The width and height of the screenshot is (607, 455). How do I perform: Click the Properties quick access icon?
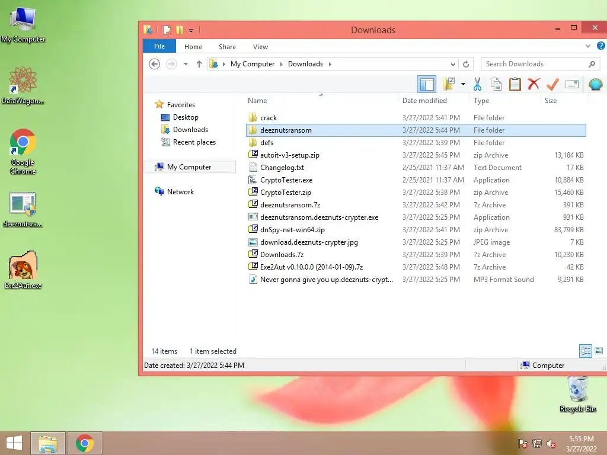coord(167,30)
